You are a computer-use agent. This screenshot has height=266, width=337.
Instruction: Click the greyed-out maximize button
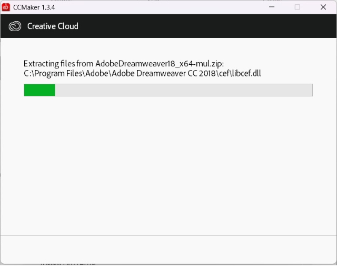(298, 7)
